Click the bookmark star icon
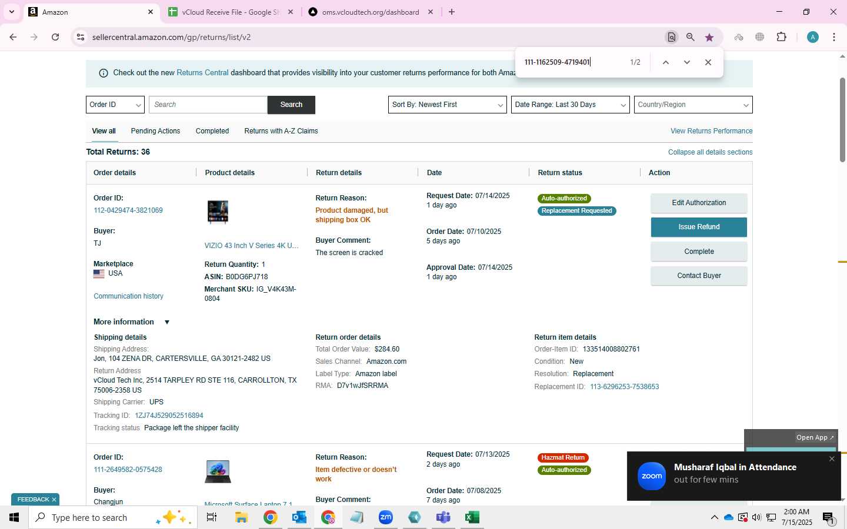Screen dimensions: 847x529 (x=709, y=37)
